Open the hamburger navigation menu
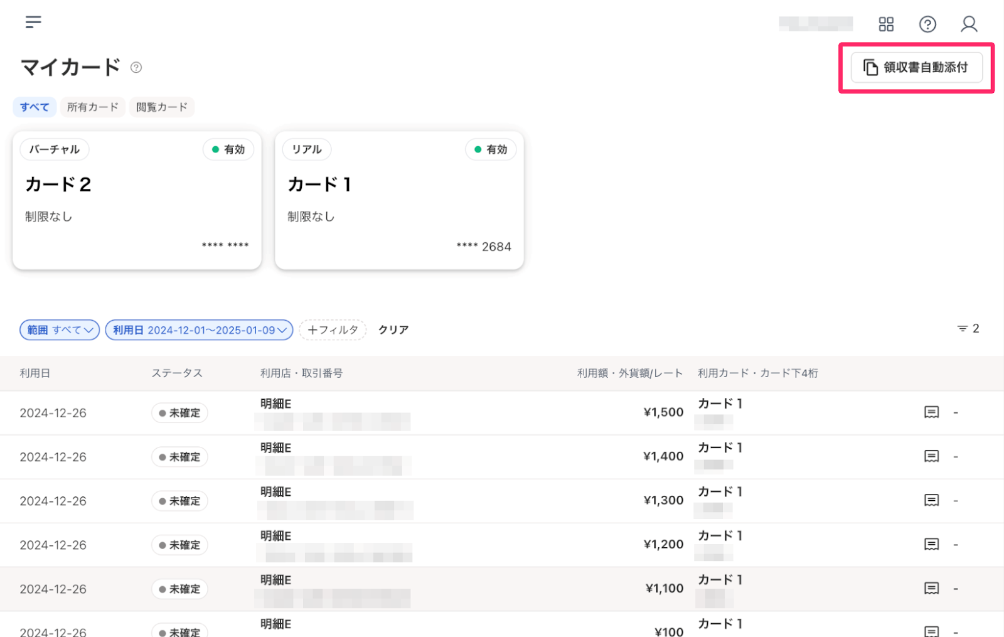1004x637 pixels. tap(33, 22)
